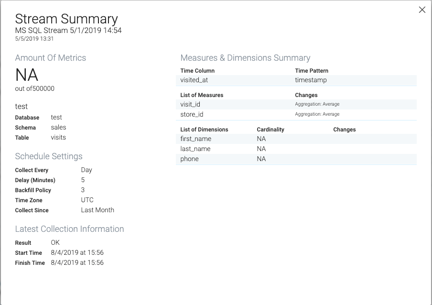Click the Amount Of Metrics heading
Viewport: 432px width, 305px height.
point(51,58)
